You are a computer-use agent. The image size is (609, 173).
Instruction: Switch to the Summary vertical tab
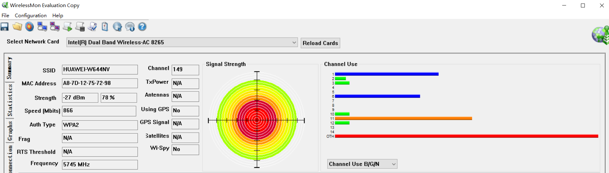tap(9, 68)
